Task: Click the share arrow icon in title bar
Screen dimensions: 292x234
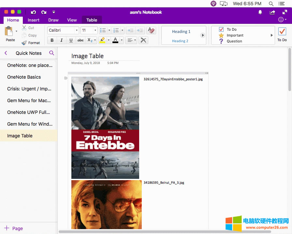Action: point(272,12)
